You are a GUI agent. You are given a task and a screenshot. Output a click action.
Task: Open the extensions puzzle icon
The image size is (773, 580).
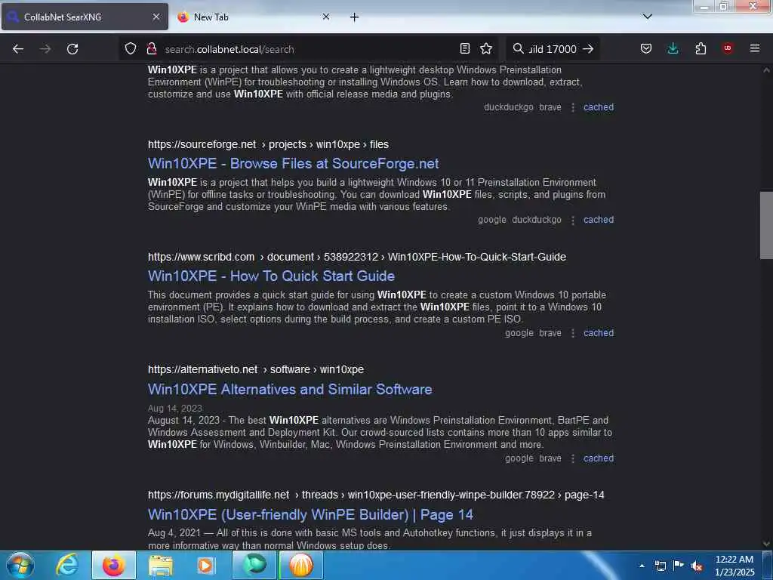[701, 48]
